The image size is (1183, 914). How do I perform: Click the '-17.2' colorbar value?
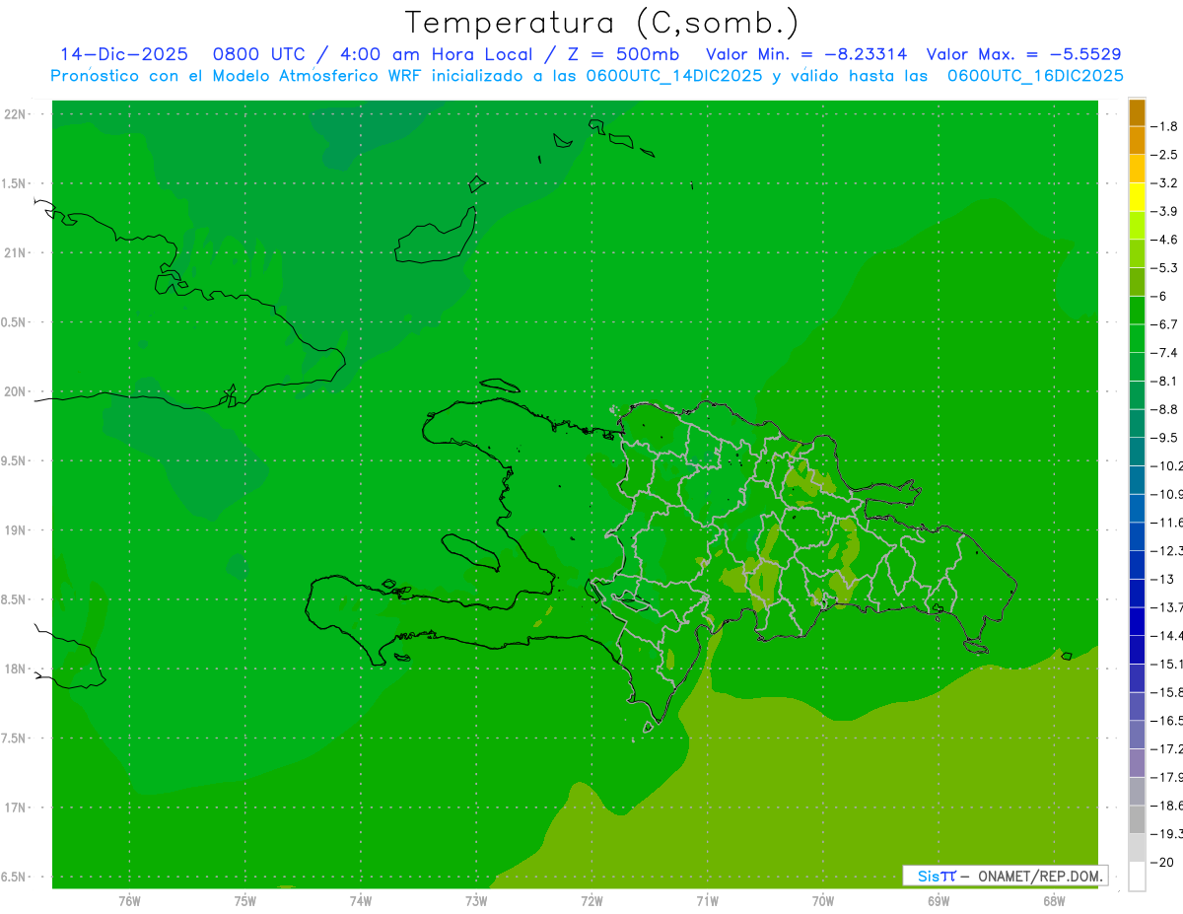(x=1166, y=749)
